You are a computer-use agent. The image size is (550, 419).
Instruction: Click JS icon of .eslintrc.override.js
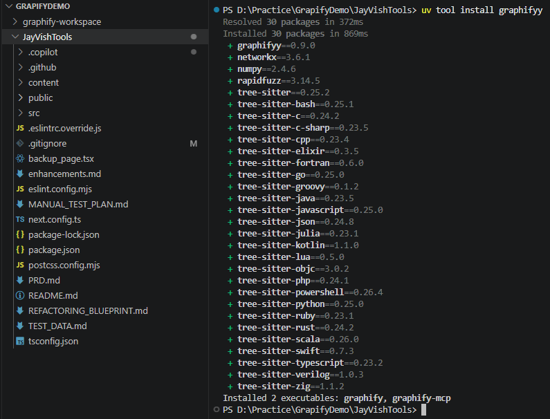click(x=20, y=128)
